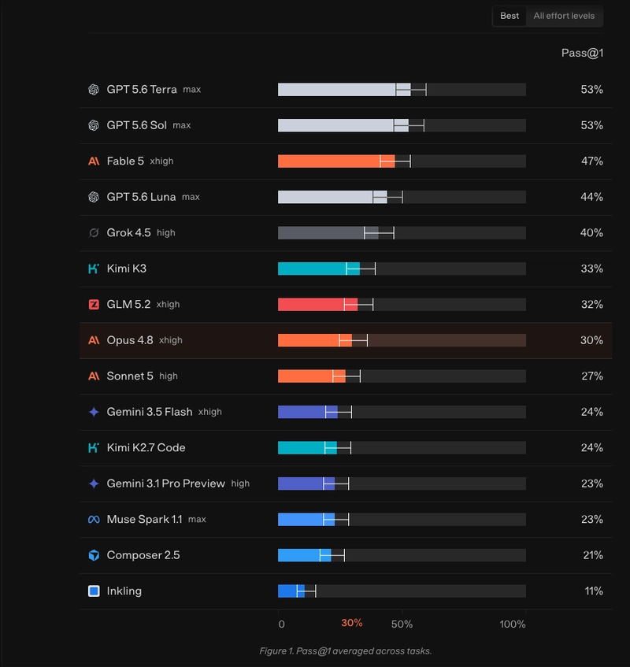Click the orange Fable 5 score bar
Image resolution: width=630 pixels, height=667 pixels.
tap(336, 161)
